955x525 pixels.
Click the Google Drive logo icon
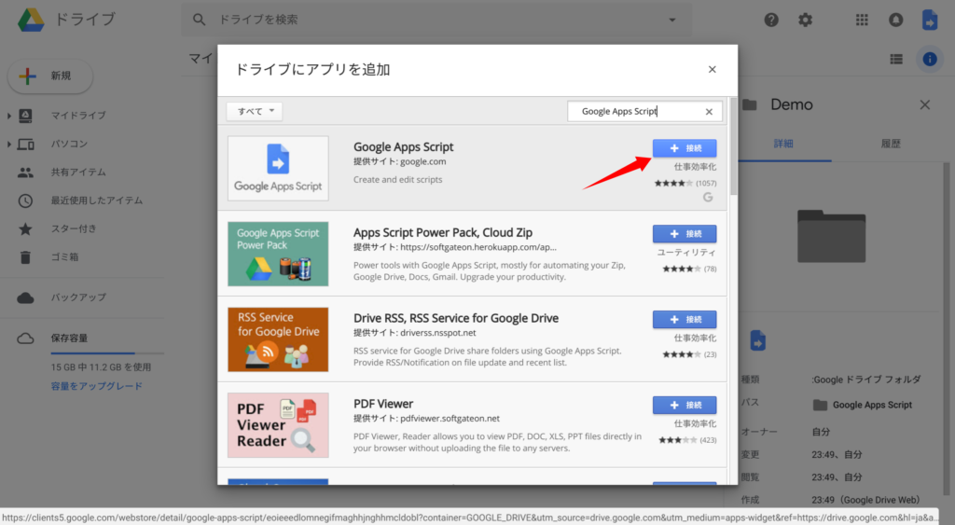[x=31, y=20]
